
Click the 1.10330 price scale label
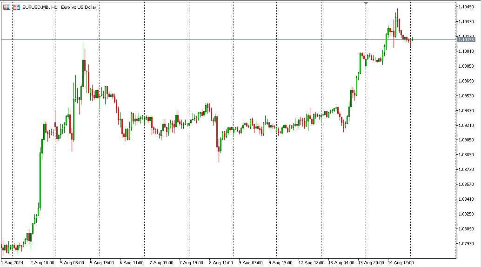click(466, 21)
